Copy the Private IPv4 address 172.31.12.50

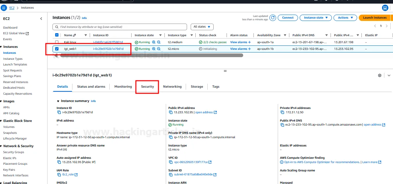pos(282,112)
